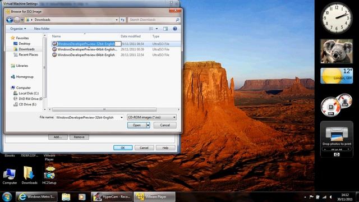This screenshot has width=359, height=202.
Task: Sort files by Date modified column
Action: pos(131,36)
